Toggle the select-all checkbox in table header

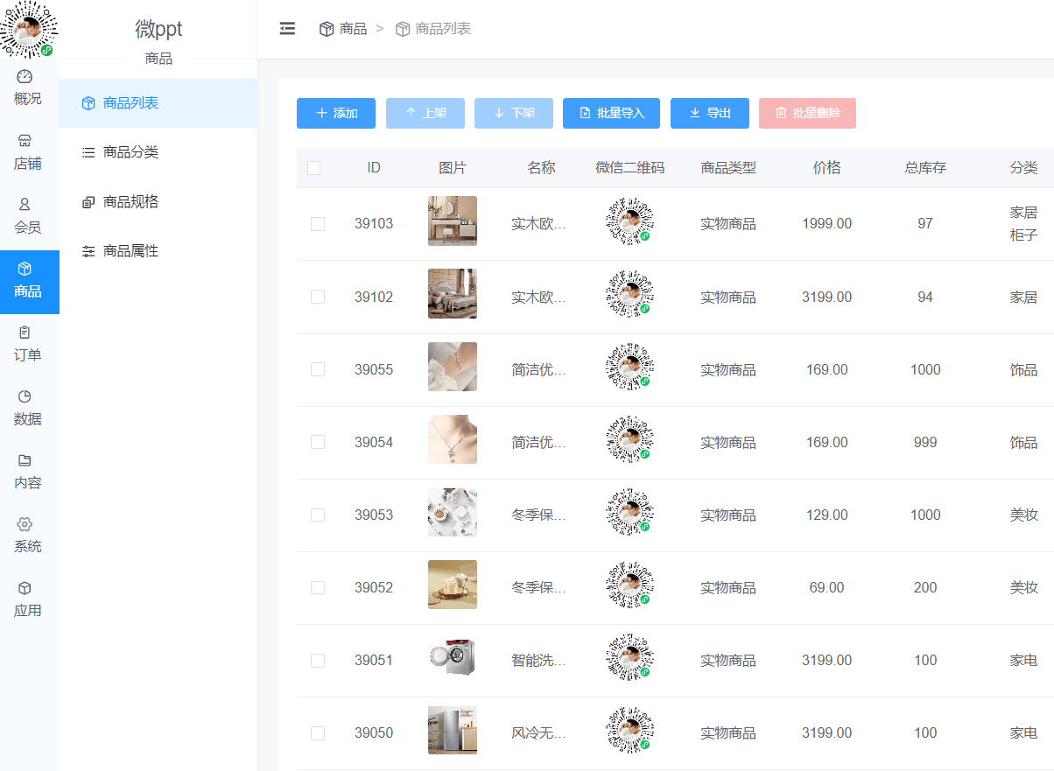(313, 168)
